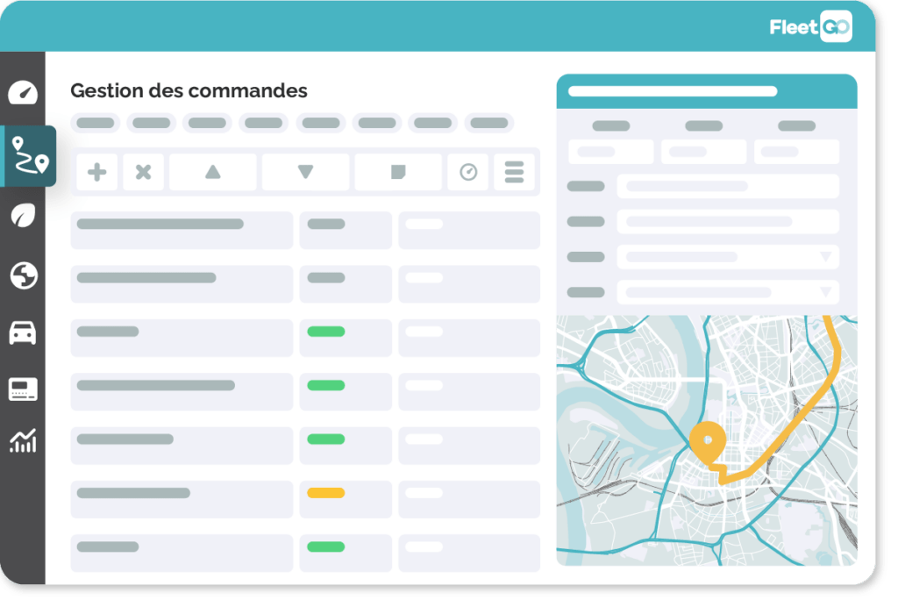Click the square stop toolbar button
This screenshot has height=600, width=898.
coord(398,172)
